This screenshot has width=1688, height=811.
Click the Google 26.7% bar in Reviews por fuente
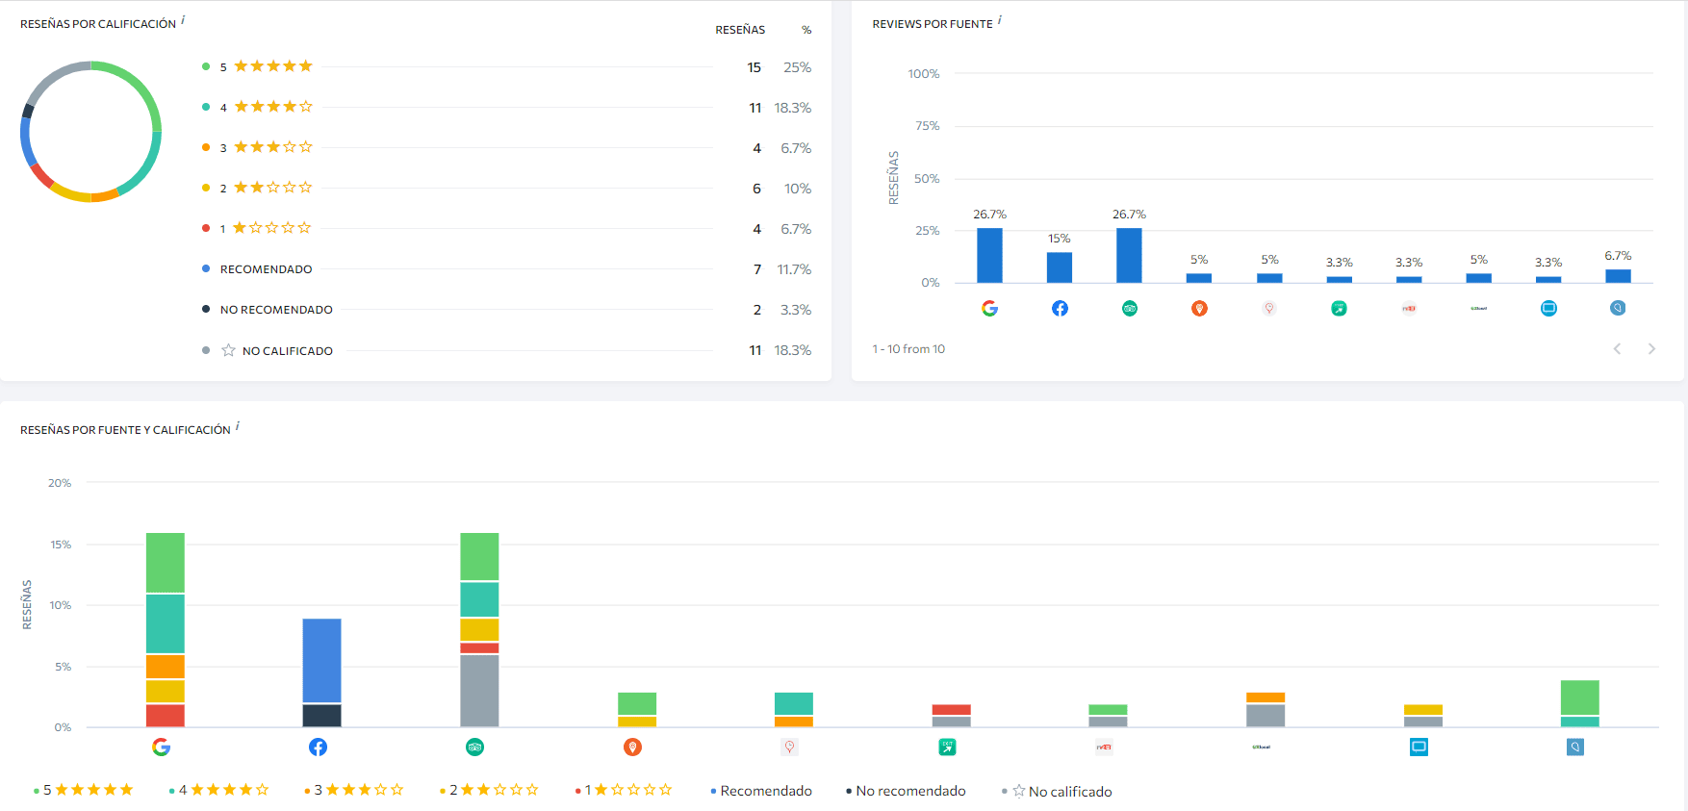989,255
